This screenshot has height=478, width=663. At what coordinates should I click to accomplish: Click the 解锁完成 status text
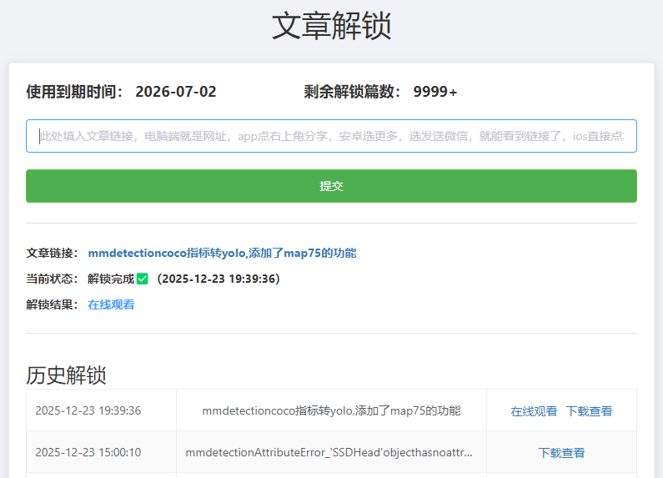tap(110, 279)
